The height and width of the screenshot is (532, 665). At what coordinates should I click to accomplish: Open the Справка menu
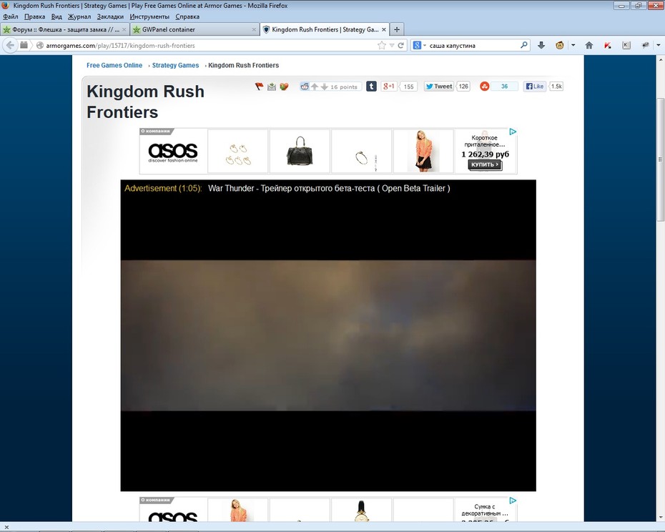tap(187, 16)
